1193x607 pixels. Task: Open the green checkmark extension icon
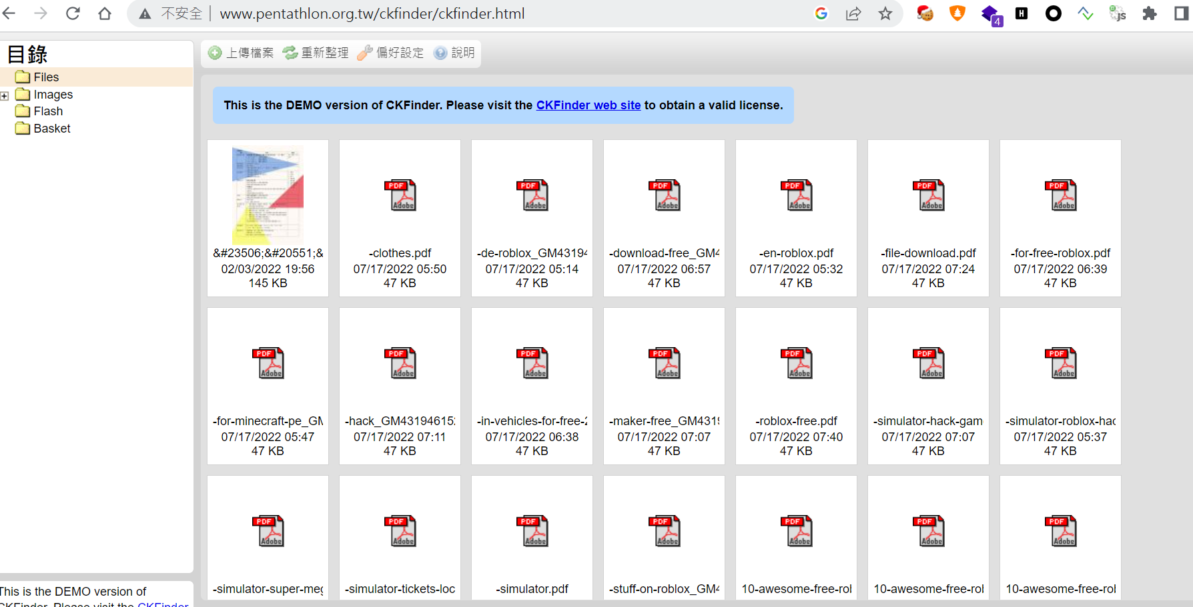[1086, 13]
